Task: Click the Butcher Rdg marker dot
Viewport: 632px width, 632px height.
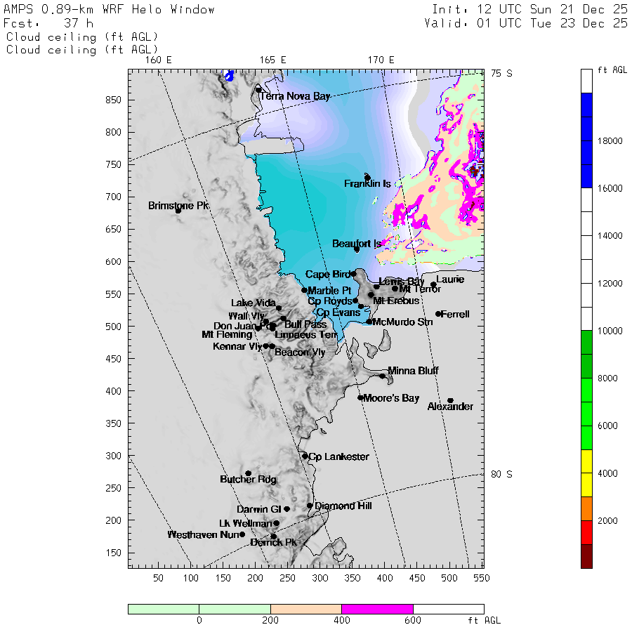Action: [x=249, y=473]
